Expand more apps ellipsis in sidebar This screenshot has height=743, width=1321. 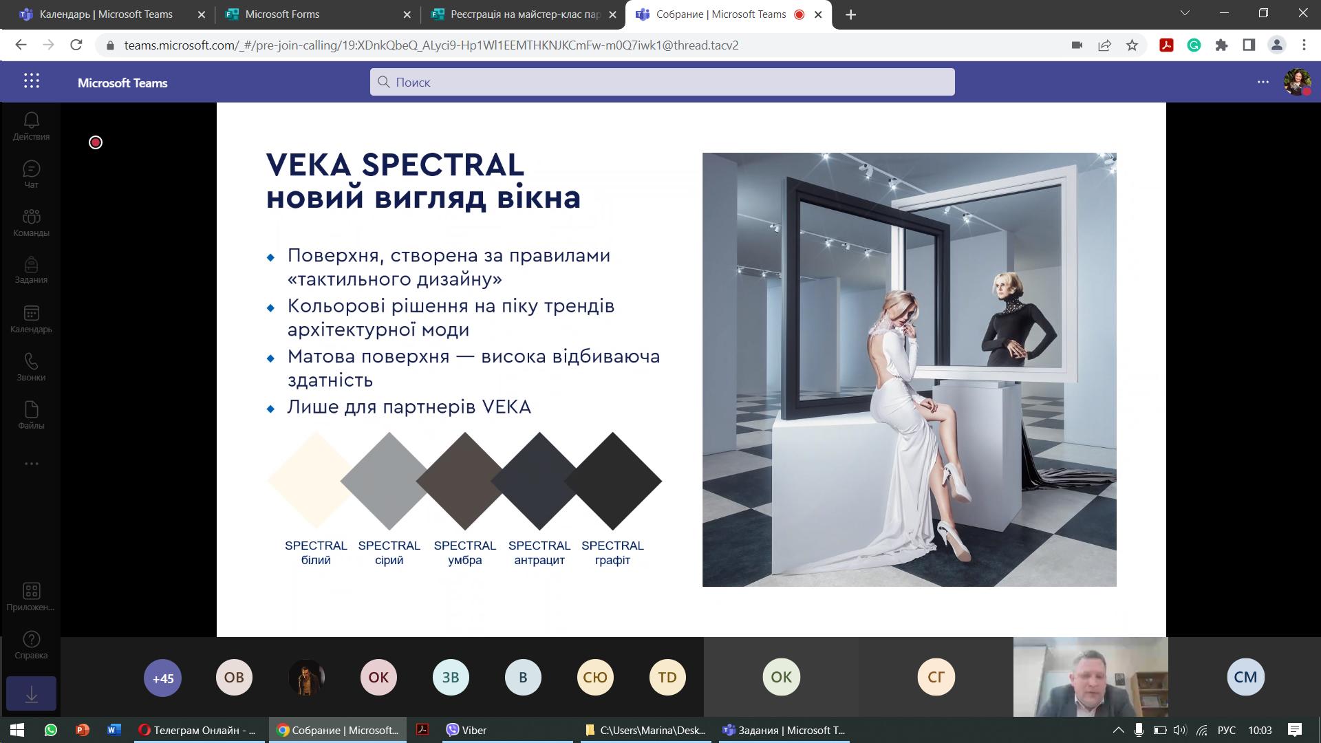[x=31, y=464]
